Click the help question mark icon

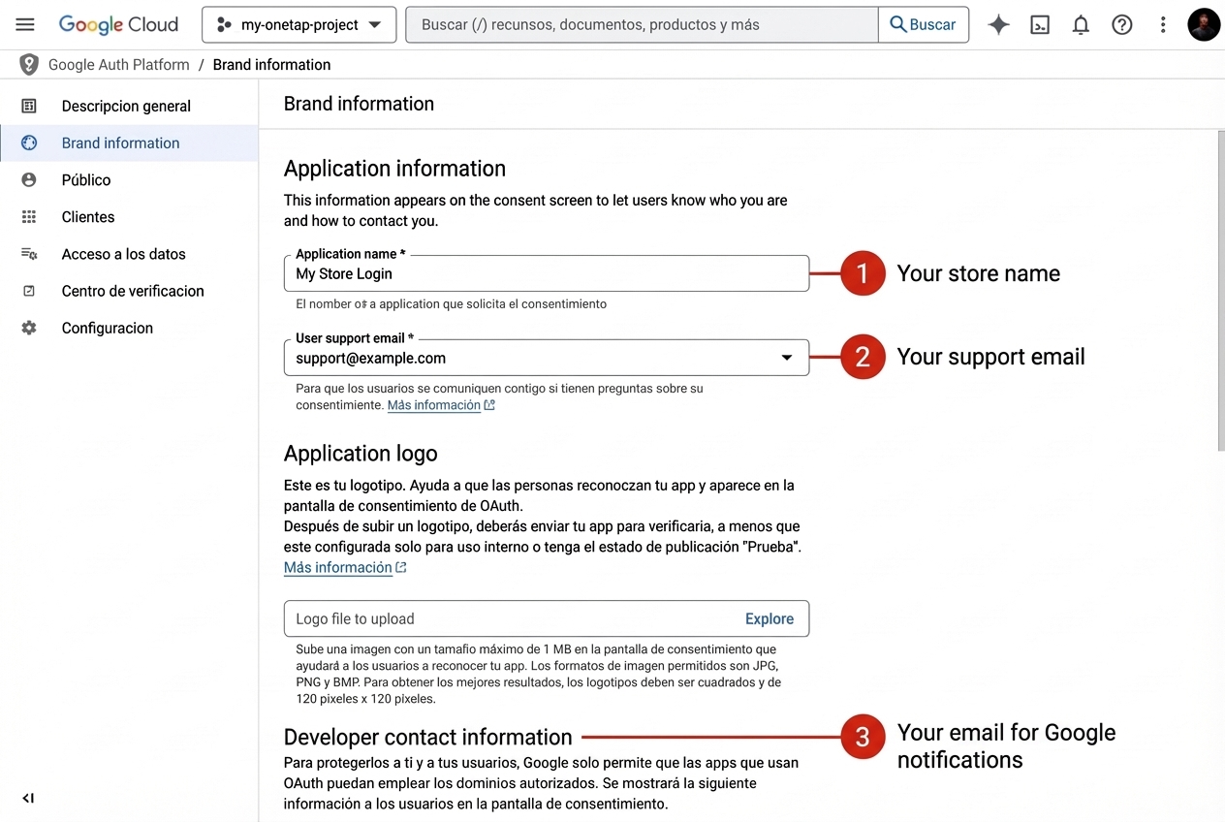click(1121, 24)
